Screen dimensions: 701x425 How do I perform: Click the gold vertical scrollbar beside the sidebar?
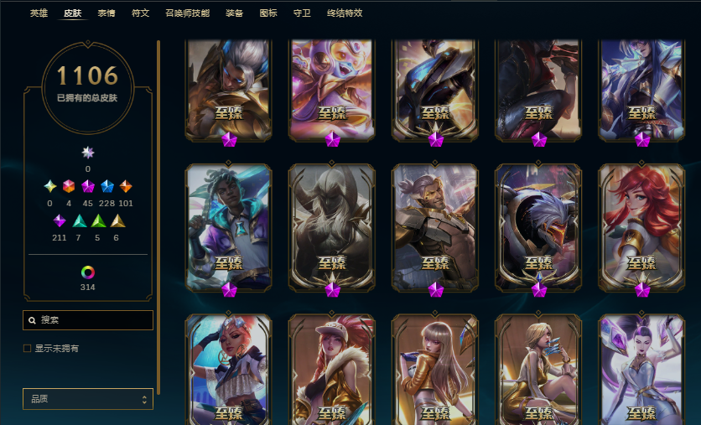(158, 218)
